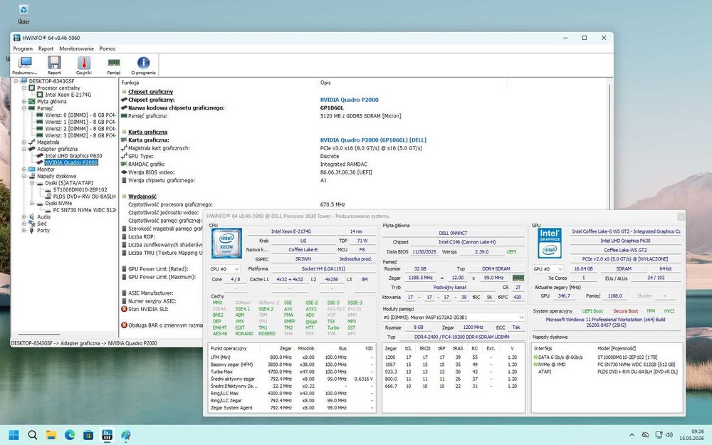Launch Microsoft Edge from the taskbar

(x=70, y=435)
